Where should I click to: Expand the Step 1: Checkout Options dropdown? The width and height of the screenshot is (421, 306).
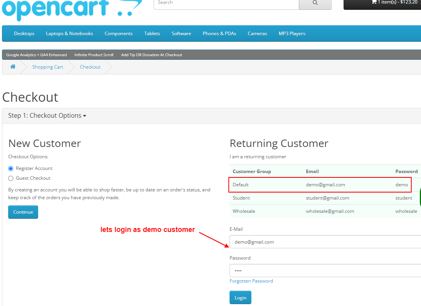point(47,115)
